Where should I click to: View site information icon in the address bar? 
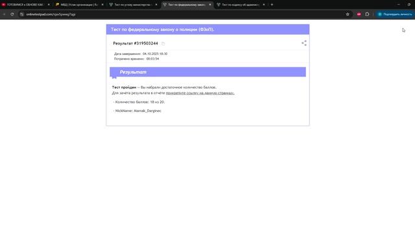pyautogui.click(x=21, y=14)
